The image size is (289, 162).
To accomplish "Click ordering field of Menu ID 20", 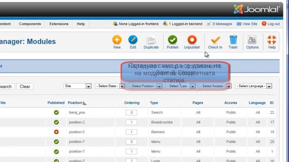I will coord(131,142).
